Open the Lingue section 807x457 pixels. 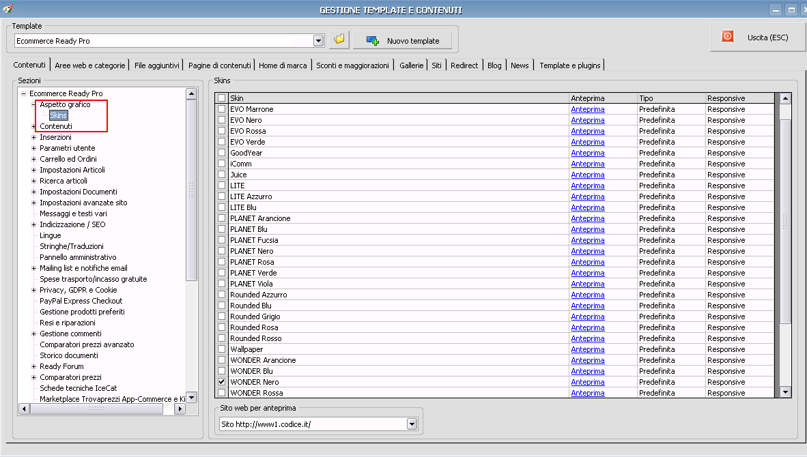(x=50, y=235)
